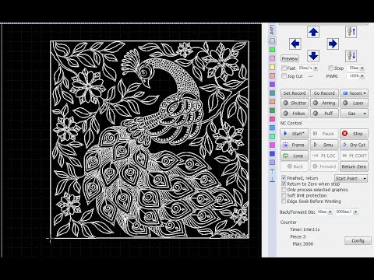
Task: Click the Piece: 3 counter text
Action: (x=298, y=236)
